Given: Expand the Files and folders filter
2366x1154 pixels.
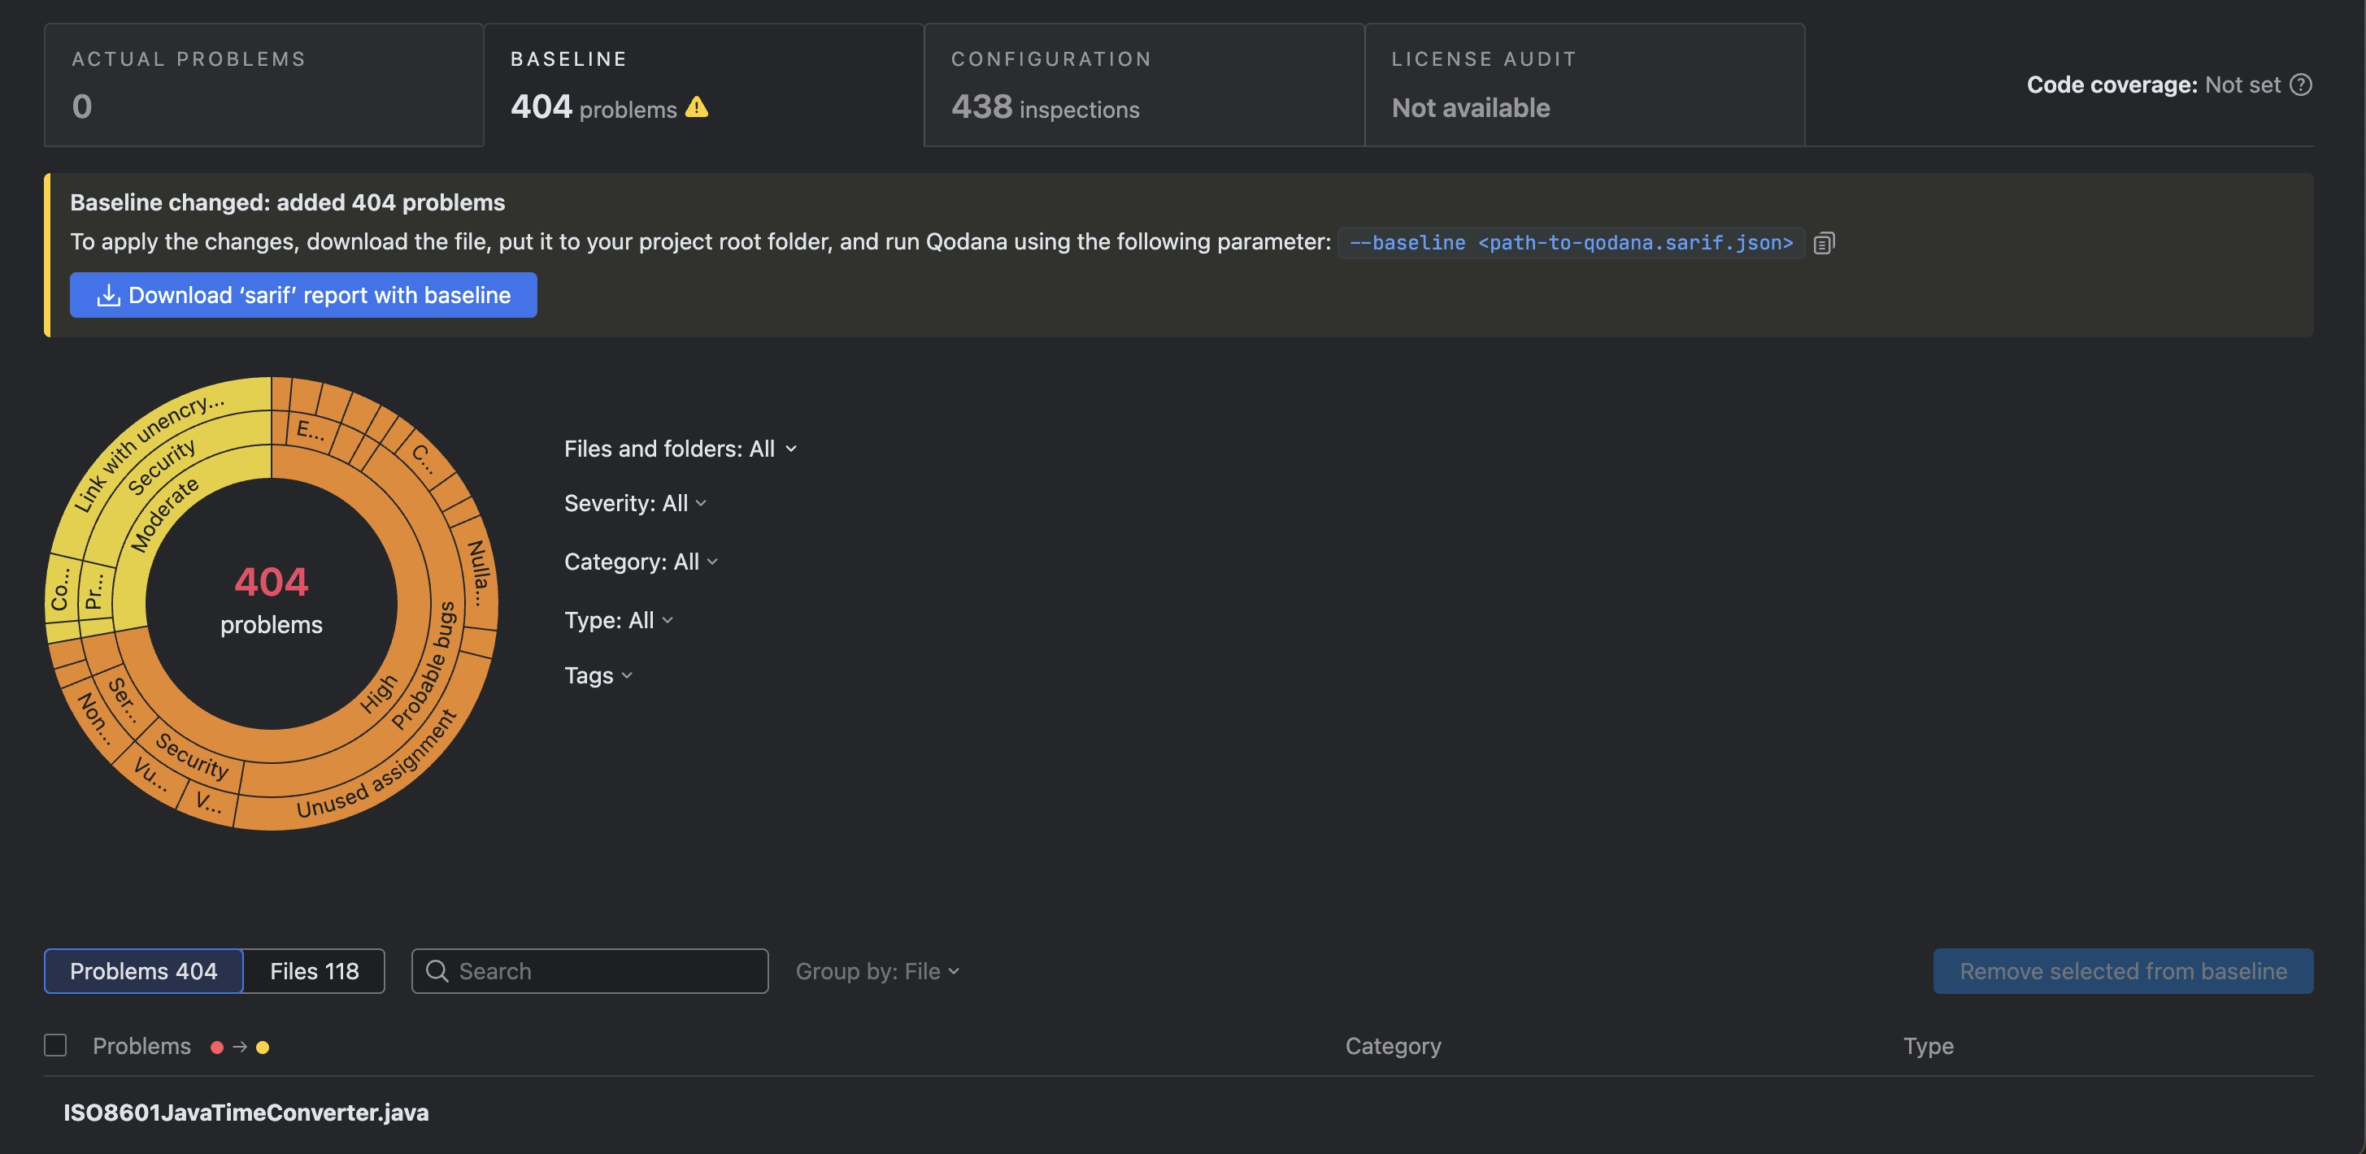Looking at the screenshot, I should click(x=680, y=449).
